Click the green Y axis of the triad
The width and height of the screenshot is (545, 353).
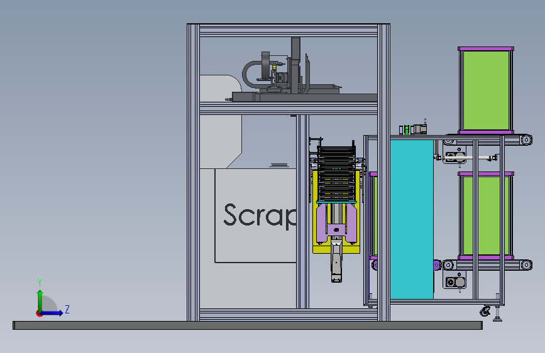(x=40, y=301)
